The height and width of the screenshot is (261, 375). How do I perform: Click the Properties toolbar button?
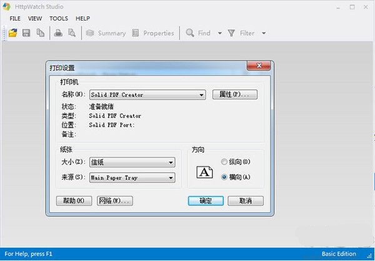tap(153, 33)
